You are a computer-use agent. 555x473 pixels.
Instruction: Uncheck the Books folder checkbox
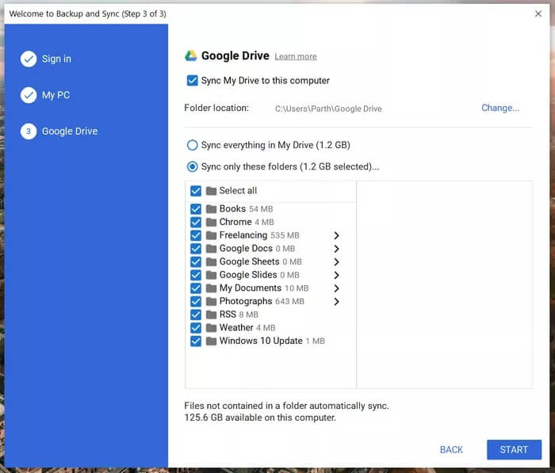pos(196,209)
